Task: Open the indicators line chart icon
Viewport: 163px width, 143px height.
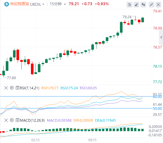Action: [x=129, y=5]
